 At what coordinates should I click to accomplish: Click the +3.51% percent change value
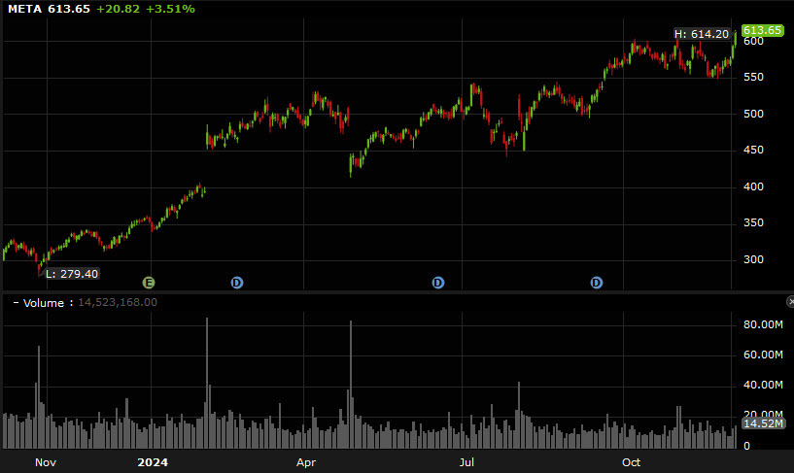[x=171, y=9]
